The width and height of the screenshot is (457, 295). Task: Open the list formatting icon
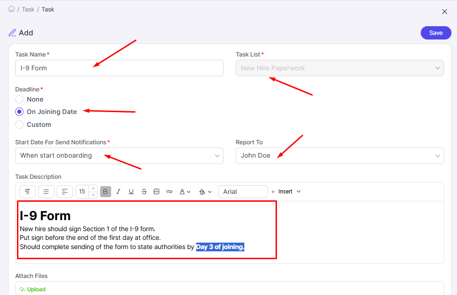point(46,192)
